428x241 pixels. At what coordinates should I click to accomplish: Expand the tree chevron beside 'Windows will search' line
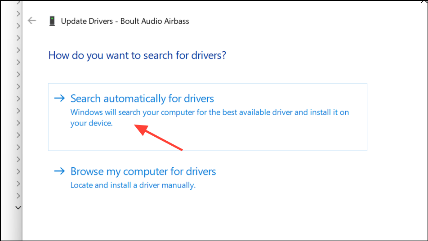point(18,111)
